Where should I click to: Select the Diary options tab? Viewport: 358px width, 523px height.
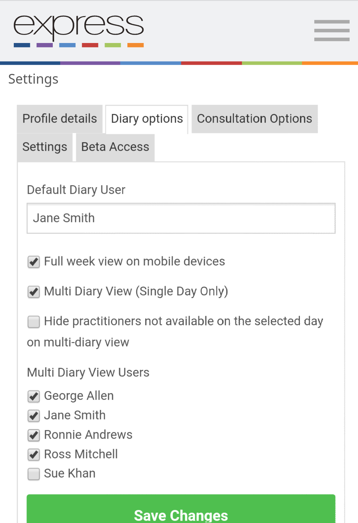tap(147, 119)
